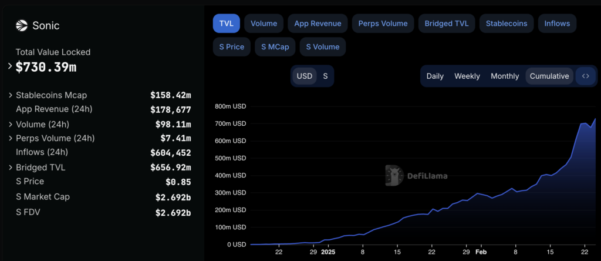The height and width of the screenshot is (261, 601).
Task: Select the TVL chart tab
Action: [x=226, y=24]
